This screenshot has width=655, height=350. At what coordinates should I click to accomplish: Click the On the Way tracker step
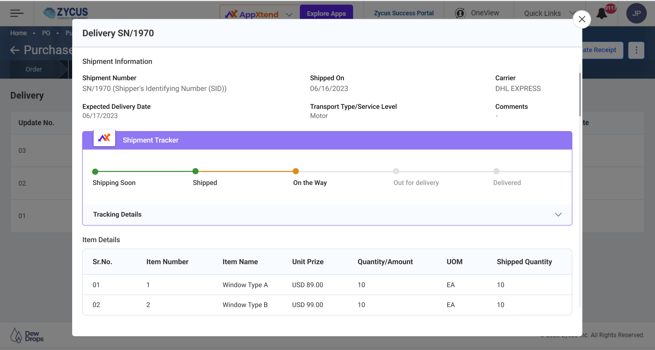click(x=296, y=171)
